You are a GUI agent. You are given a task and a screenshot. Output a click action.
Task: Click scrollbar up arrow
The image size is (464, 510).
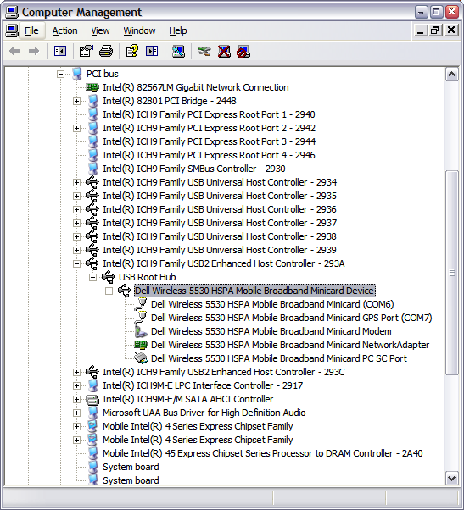pyautogui.click(x=451, y=75)
